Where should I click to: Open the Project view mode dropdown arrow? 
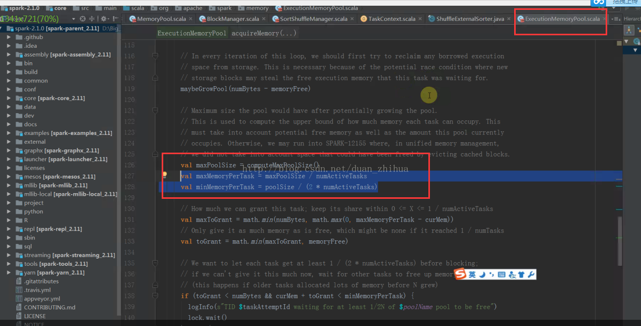point(73,19)
